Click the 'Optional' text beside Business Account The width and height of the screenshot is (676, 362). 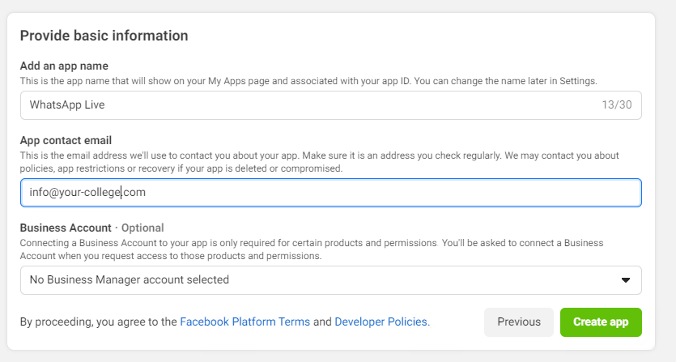(x=142, y=228)
